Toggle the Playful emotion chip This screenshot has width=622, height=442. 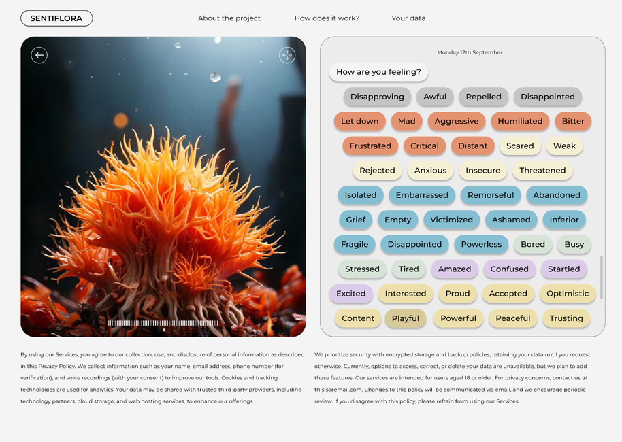coord(406,318)
